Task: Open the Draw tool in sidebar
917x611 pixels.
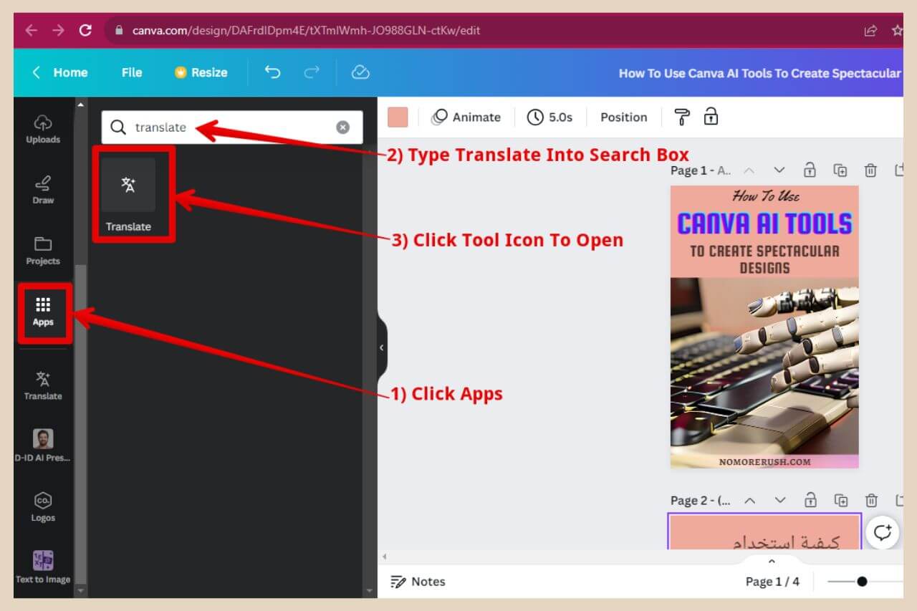Action: click(43, 190)
